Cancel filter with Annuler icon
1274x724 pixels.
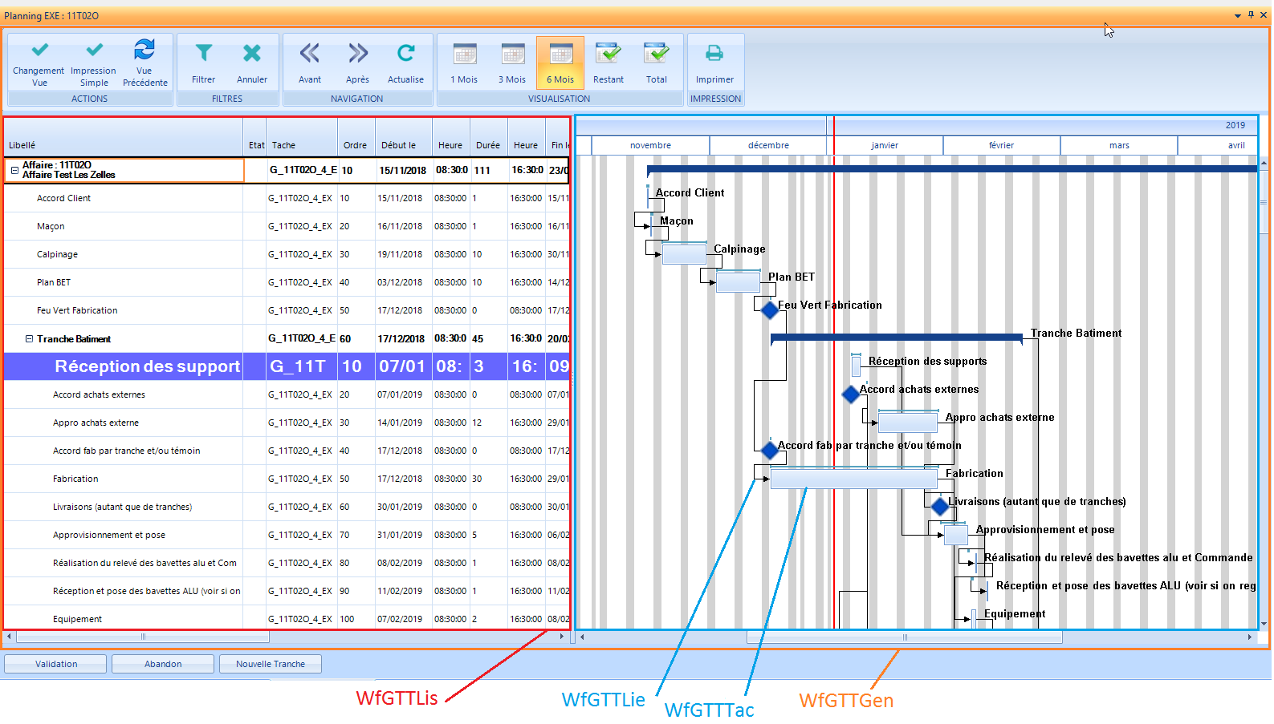[252, 54]
